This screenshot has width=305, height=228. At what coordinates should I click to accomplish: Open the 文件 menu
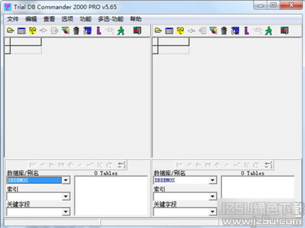tap(13, 19)
